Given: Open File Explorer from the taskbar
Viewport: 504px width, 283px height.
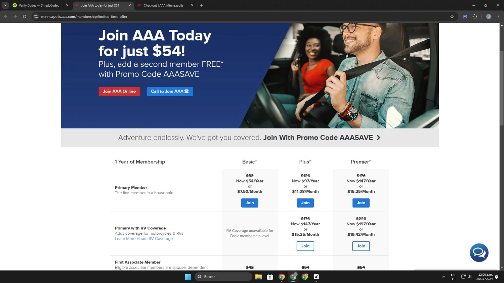Looking at the screenshot, I should [258, 277].
